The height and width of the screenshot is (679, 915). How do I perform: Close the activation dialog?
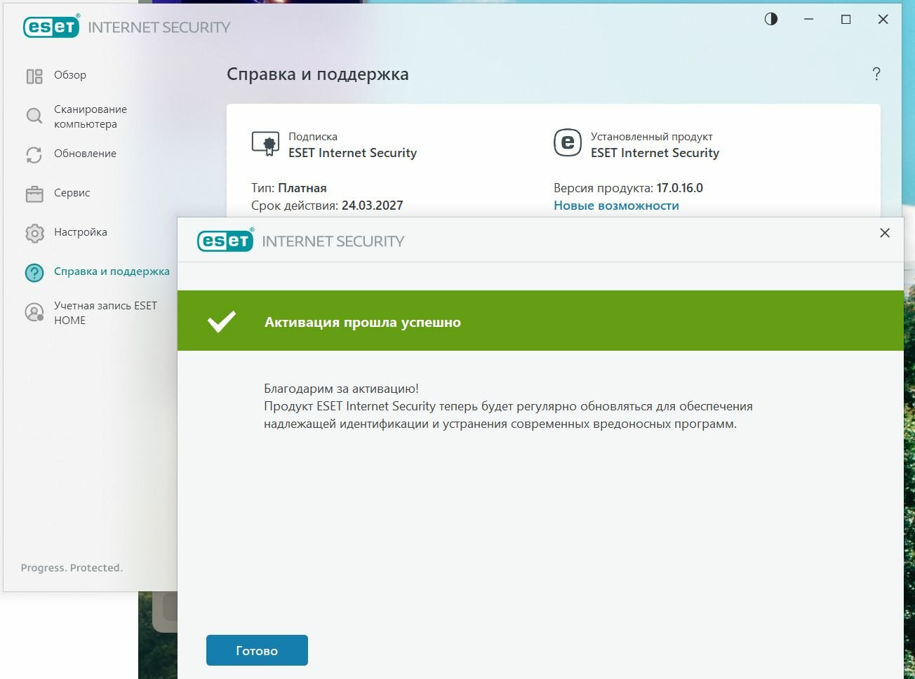click(885, 233)
